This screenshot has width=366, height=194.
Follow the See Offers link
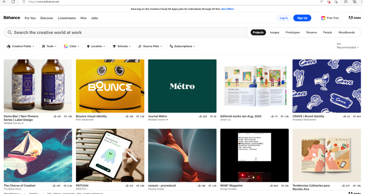click(x=227, y=9)
